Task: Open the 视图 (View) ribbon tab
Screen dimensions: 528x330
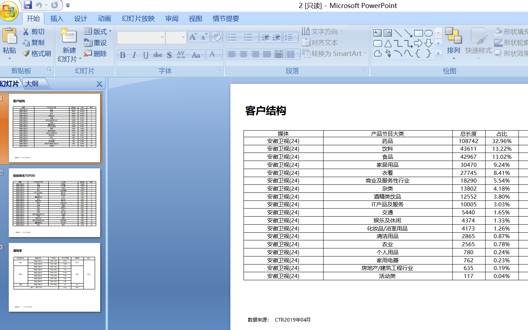Action: (x=195, y=19)
